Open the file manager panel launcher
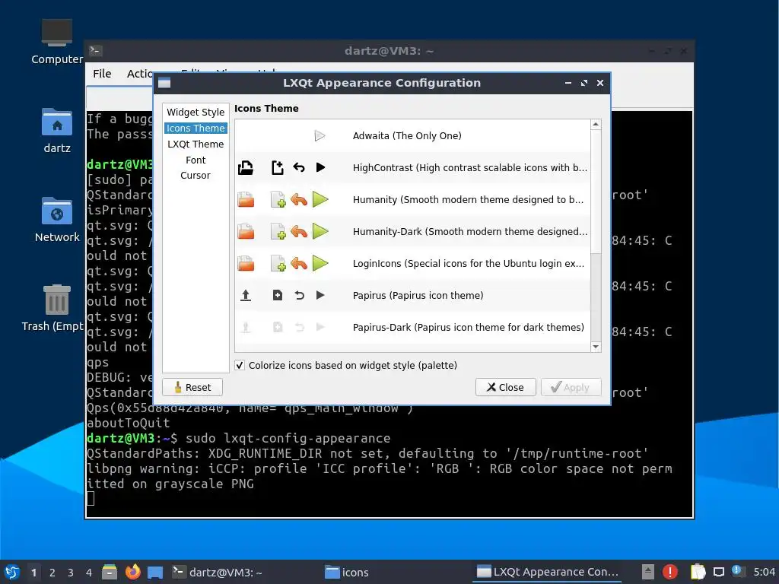779x584 pixels. coord(110,572)
